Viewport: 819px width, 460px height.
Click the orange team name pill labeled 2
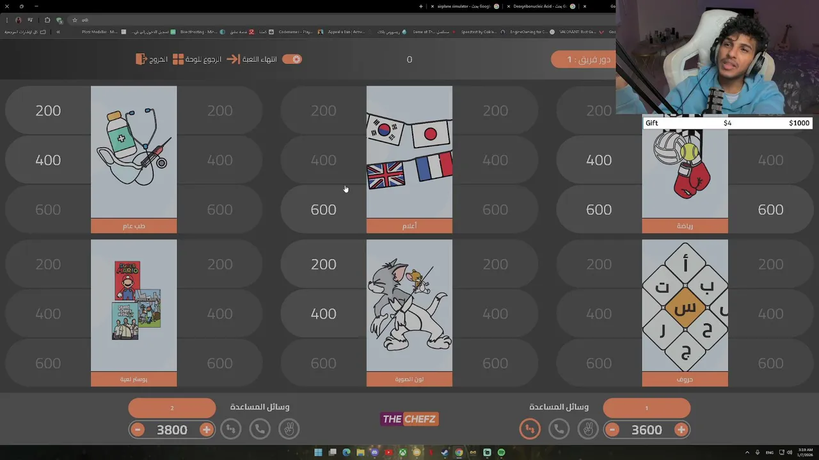[x=172, y=408]
